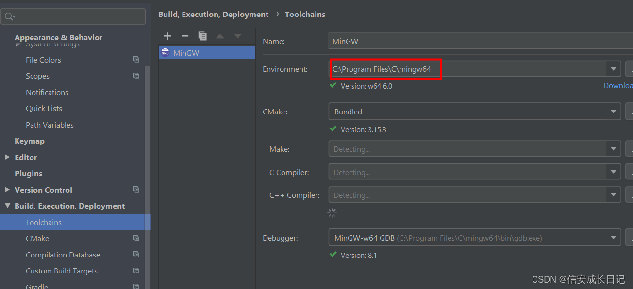Copy the selected toolchain
This screenshot has height=289, width=633.
(x=202, y=36)
